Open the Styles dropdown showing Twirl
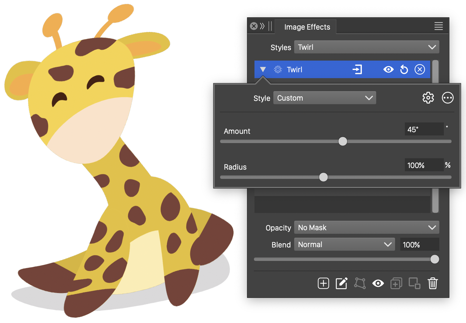Image resolution: width=466 pixels, height=323 pixels. point(366,47)
